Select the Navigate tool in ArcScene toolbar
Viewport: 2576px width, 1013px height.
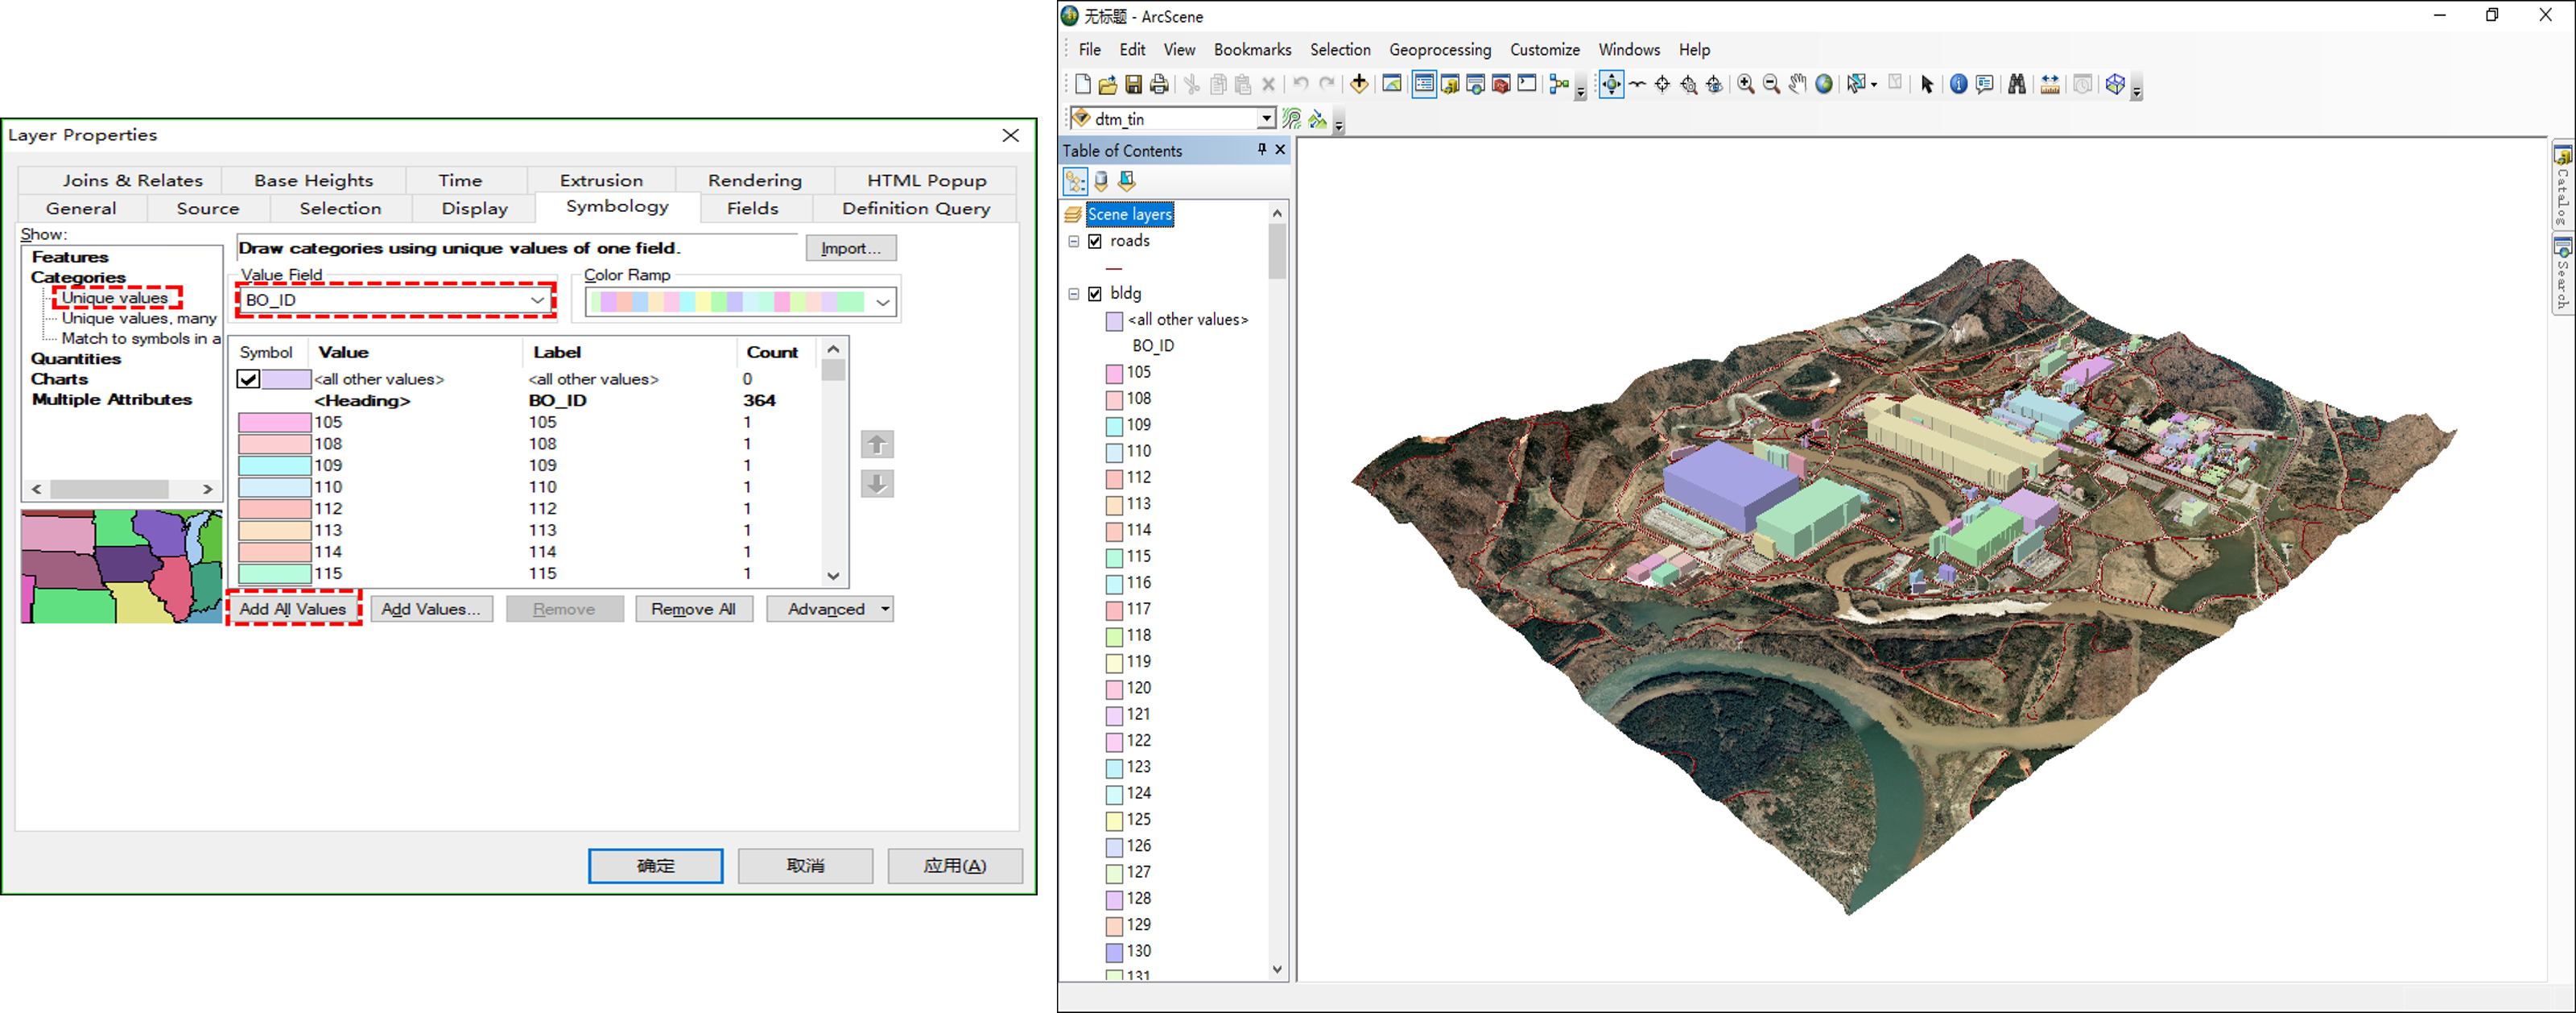[1611, 85]
